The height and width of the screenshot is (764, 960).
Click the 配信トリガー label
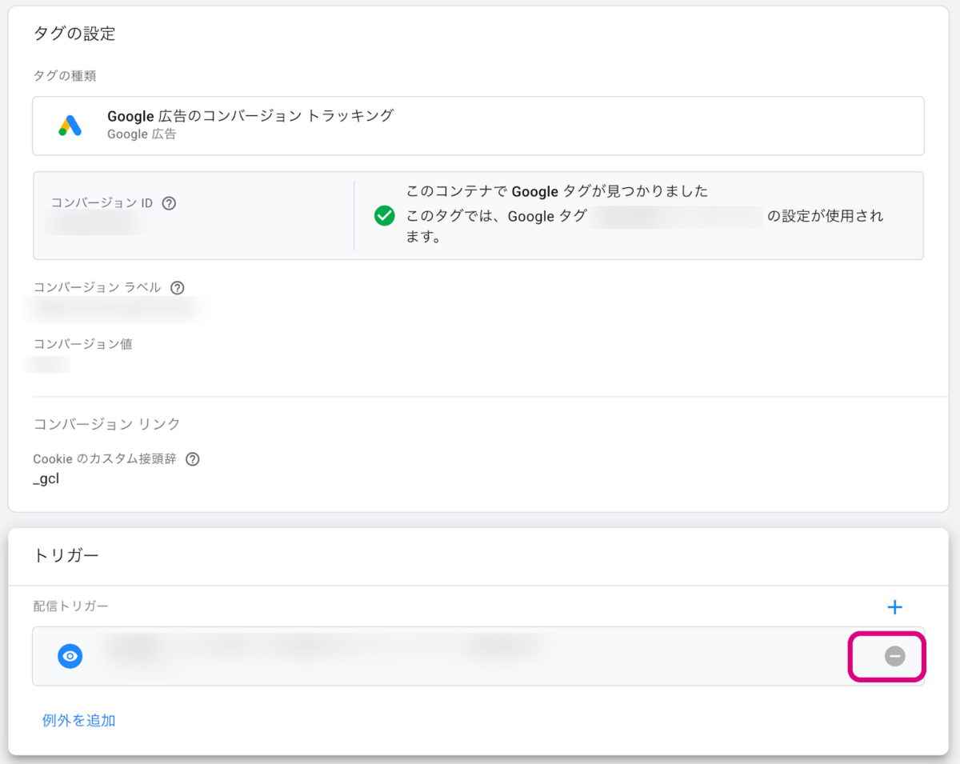click(x=70, y=606)
